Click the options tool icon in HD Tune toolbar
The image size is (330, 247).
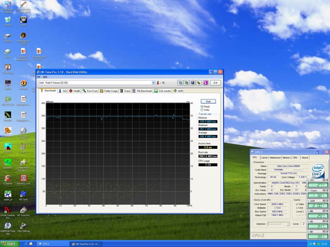click(x=199, y=83)
